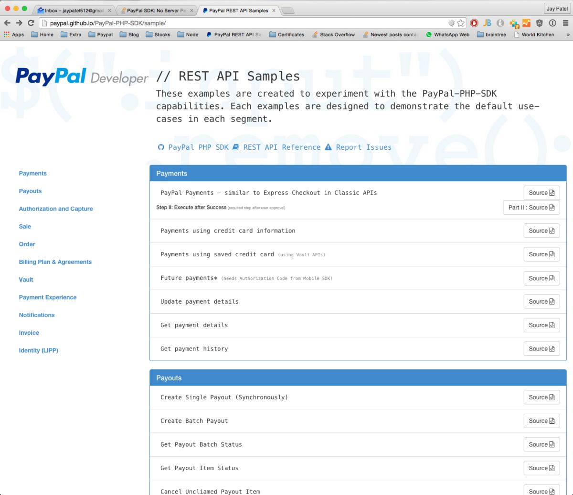Bookmark this page with the star icon
The width and height of the screenshot is (573, 495).
[x=461, y=23]
